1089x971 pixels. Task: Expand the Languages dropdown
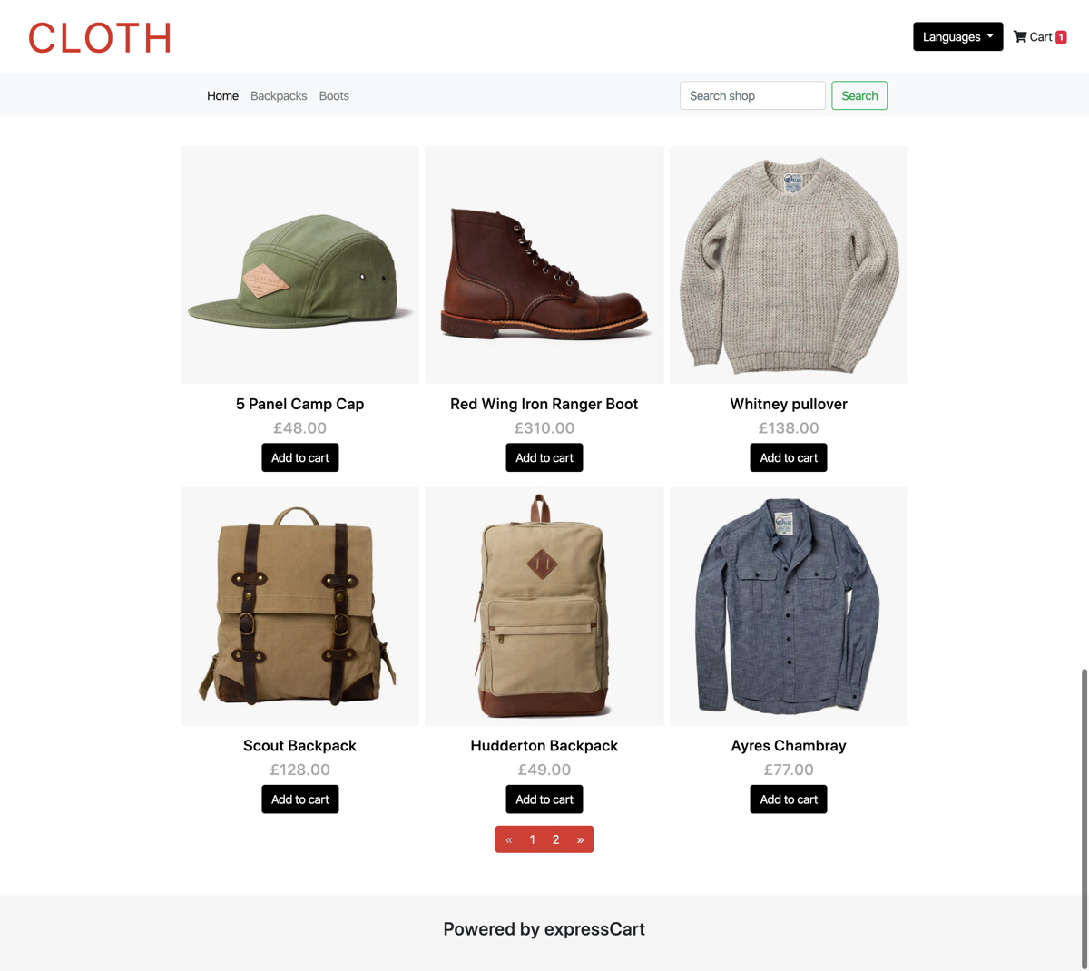coord(957,36)
